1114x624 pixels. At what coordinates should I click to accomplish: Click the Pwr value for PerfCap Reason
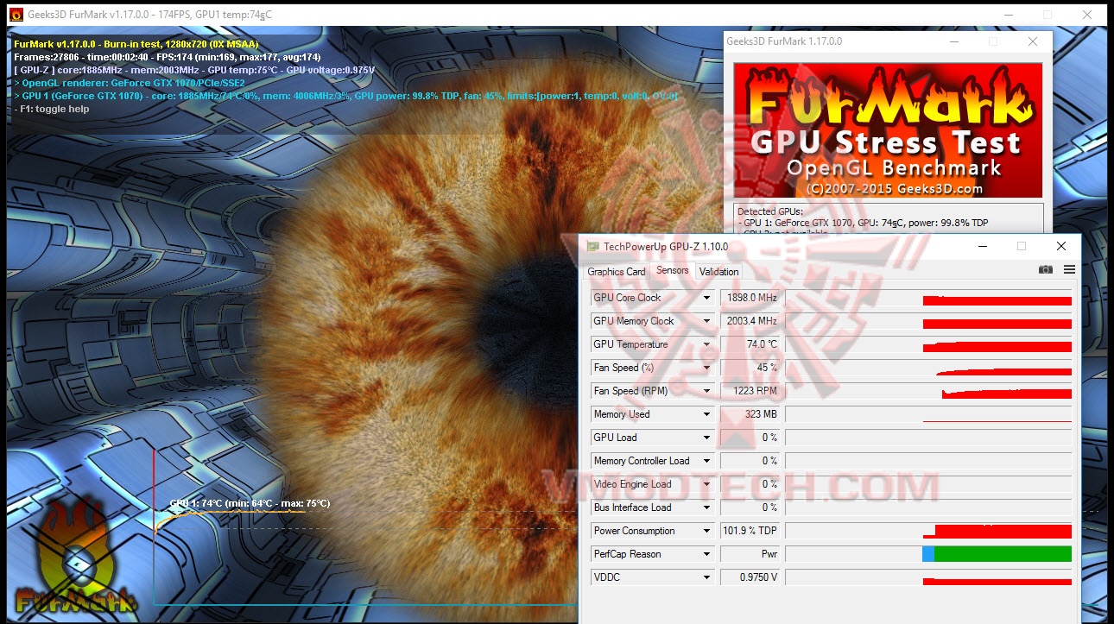[750, 554]
